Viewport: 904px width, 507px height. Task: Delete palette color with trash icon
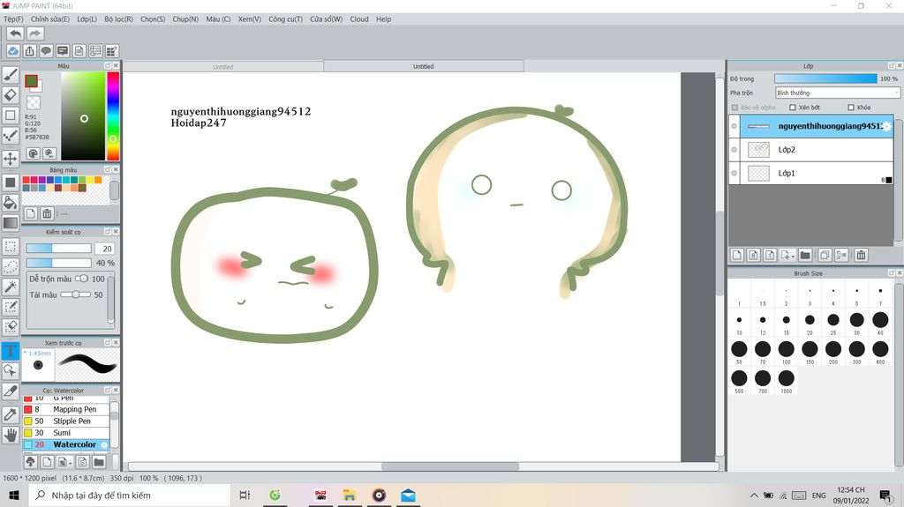click(x=47, y=213)
